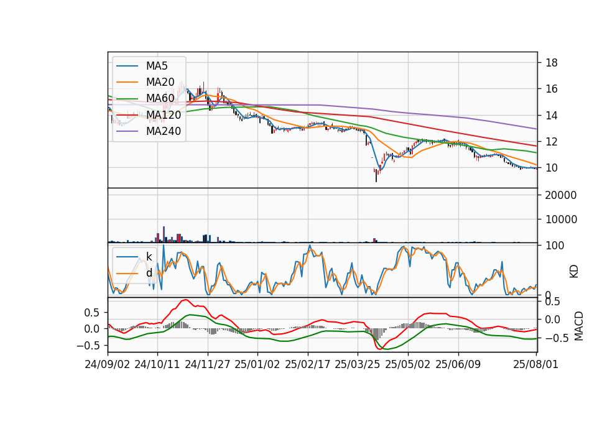The width and height of the screenshot is (597, 429).
Task: Click the KD axis title
Action: click(574, 271)
